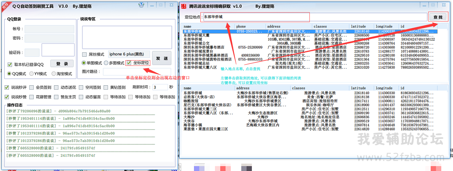The height and width of the screenshot is (171, 453).
Task: Select 深圳东部华侨城瀑布酒店 row
Action: 309,47
